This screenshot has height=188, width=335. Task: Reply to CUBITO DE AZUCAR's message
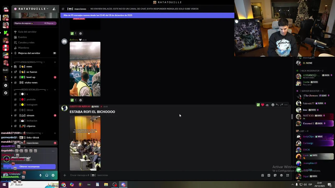(277, 105)
